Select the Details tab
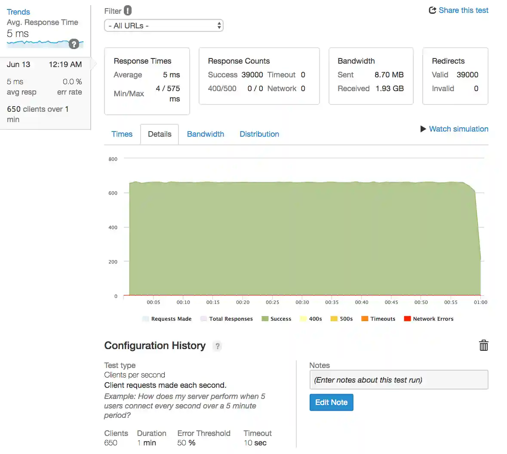This screenshot has height=454, width=507. (160, 134)
